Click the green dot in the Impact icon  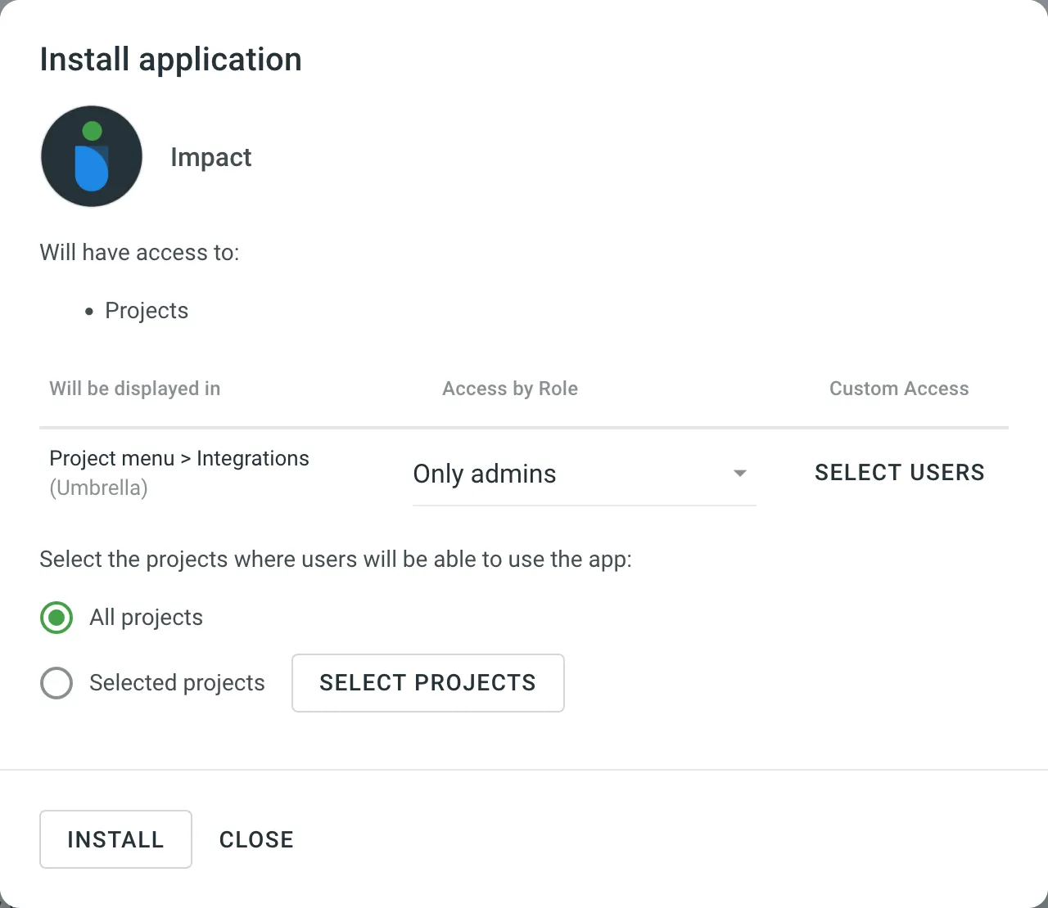[93, 131]
